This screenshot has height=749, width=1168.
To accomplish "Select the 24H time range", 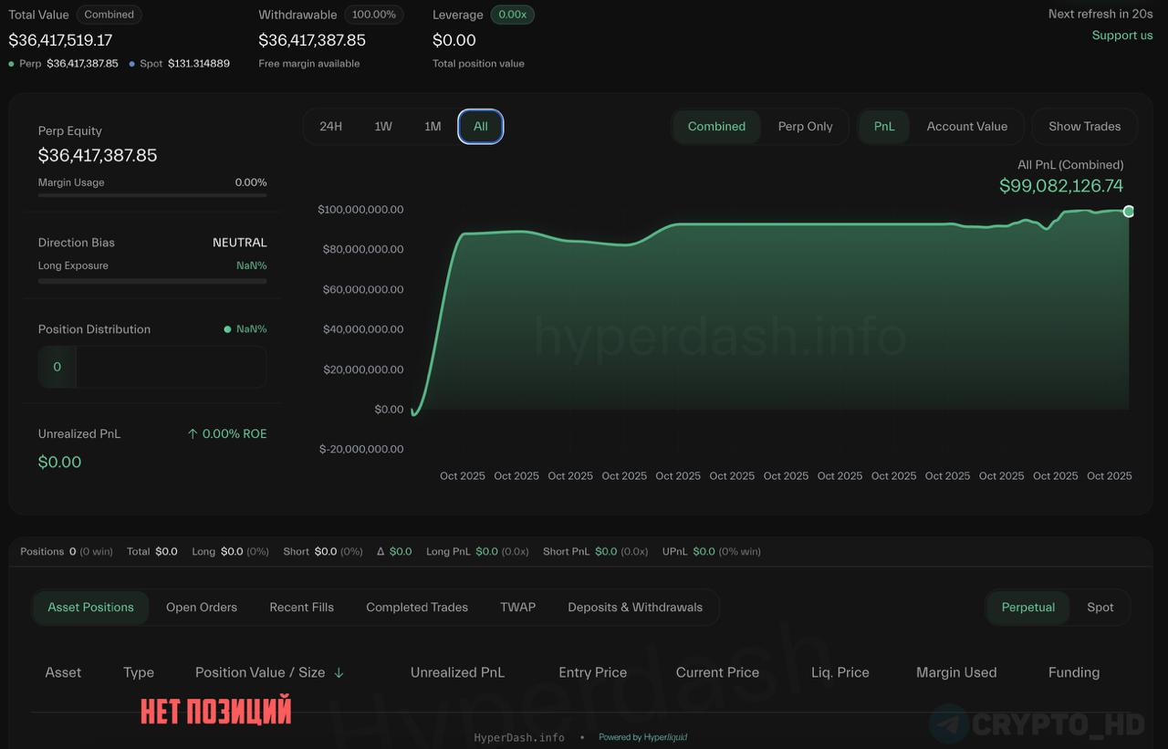I will [x=330, y=127].
